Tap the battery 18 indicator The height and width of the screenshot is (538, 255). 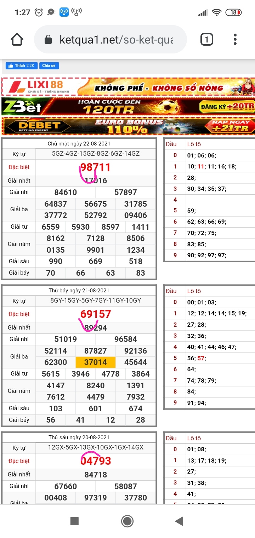coord(234,12)
